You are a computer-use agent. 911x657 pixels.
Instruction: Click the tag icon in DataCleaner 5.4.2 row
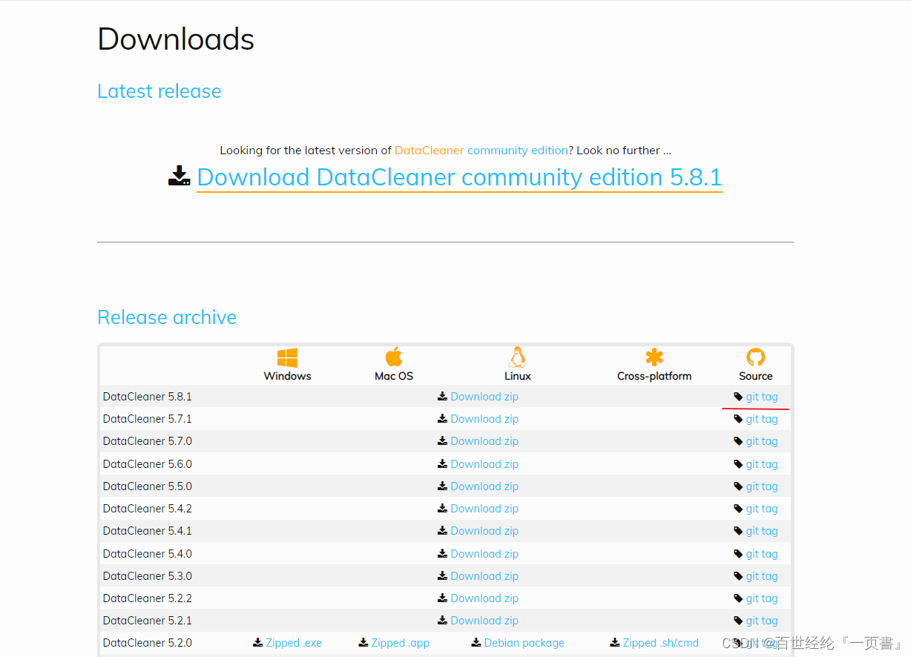point(738,509)
